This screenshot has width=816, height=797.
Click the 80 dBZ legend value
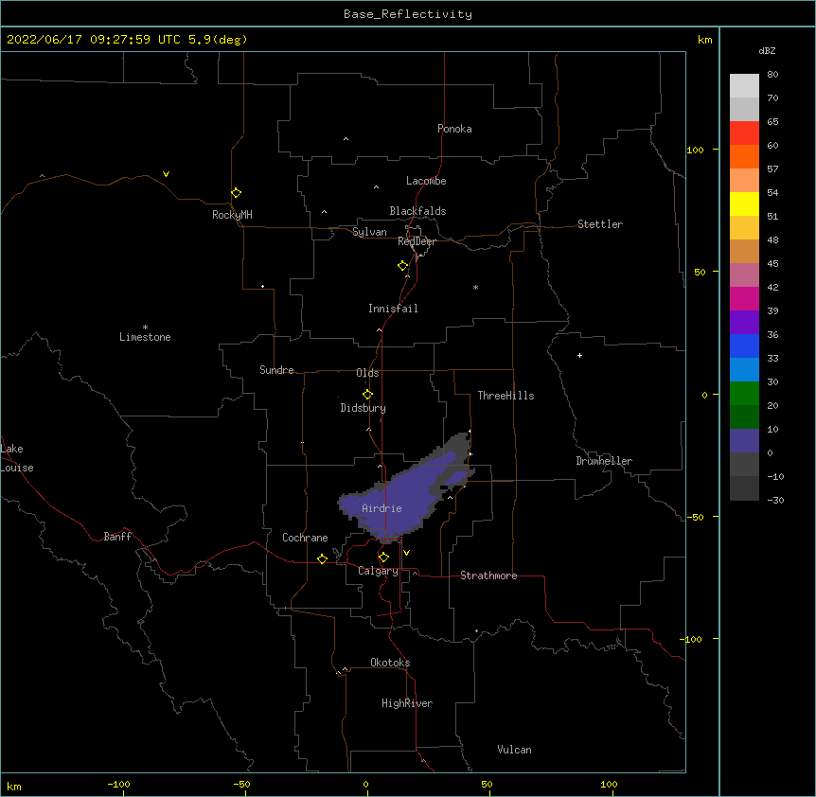(x=772, y=75)
